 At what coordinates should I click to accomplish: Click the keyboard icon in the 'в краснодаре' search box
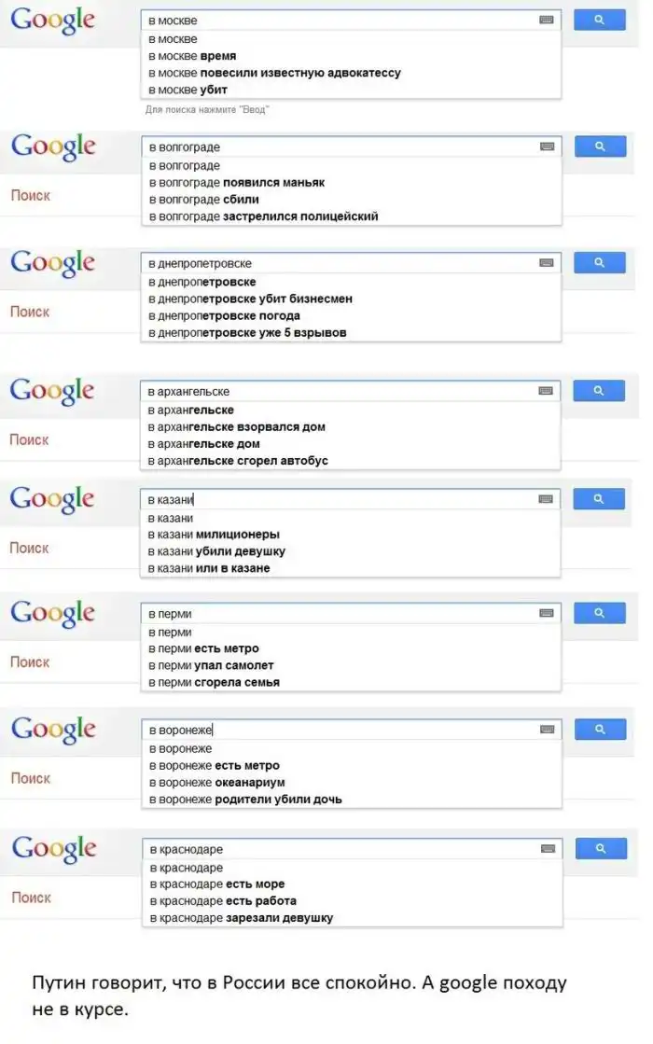[x=548, y=849]
